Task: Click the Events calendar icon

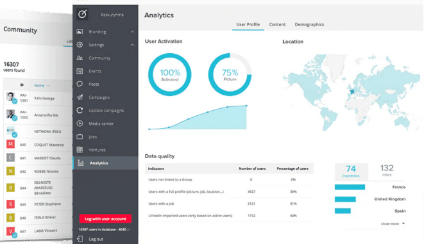Action: [x=80, y=71]
